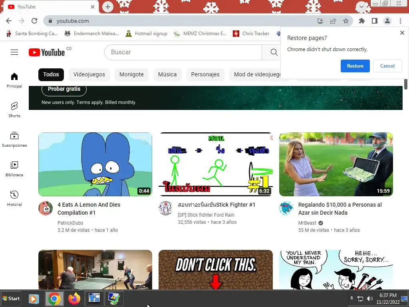This screenshot has height=307, width=409.
Task: Select Personajes filter chip
Action: [x=205, y=75]
